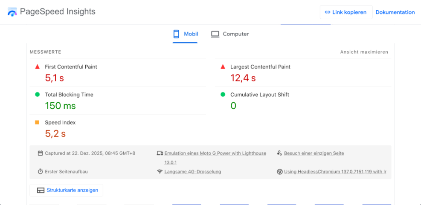
Task: Click the 5,1 s value
Action: click(54, 78)
